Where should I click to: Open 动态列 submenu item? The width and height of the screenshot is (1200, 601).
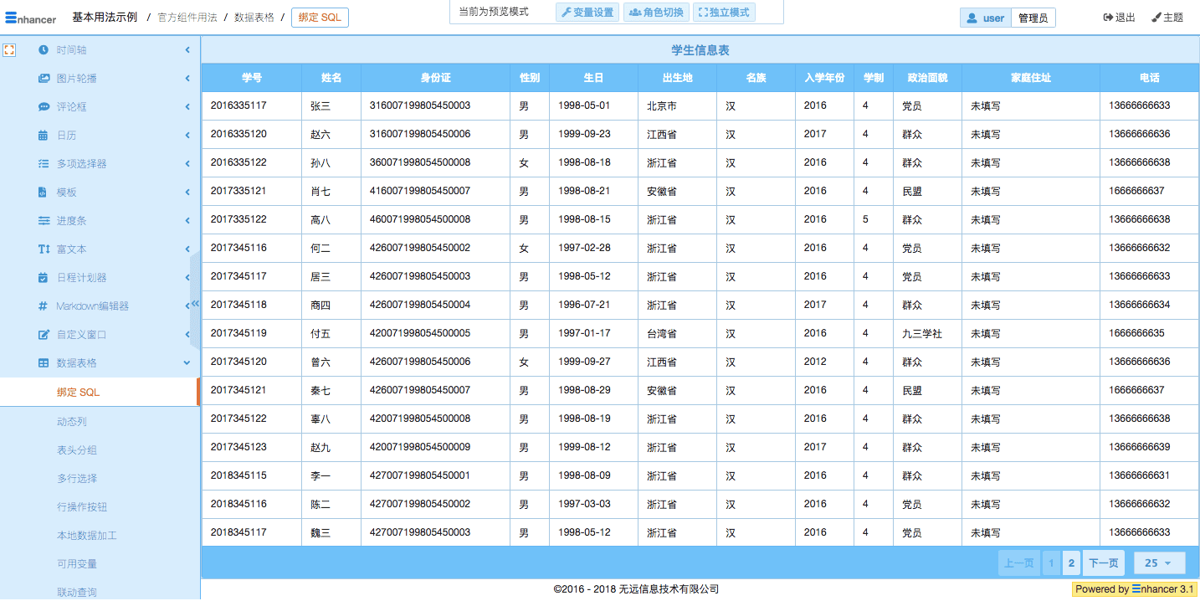72,422
